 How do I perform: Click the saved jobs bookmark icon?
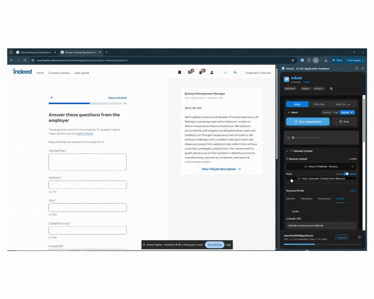tap(180, 73)
